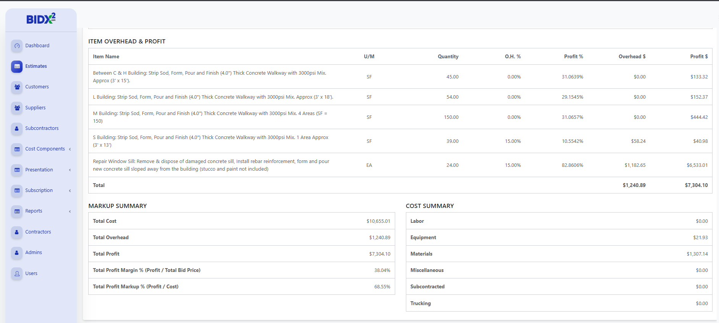Image resolution: width=719 pixels, height=323 pixels.
Task: Click the BIDX2 logo
Action: tap(41, 19)
